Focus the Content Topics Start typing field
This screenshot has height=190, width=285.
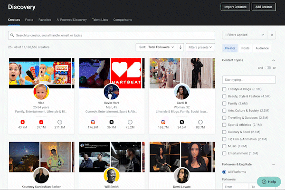pyautogui.click(x=249, y=80)
